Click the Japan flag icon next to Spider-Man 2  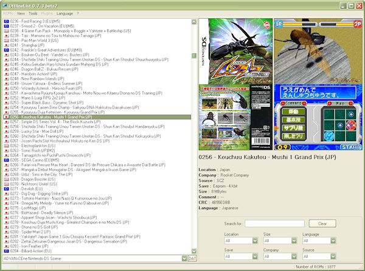click(x=5, y=232)
